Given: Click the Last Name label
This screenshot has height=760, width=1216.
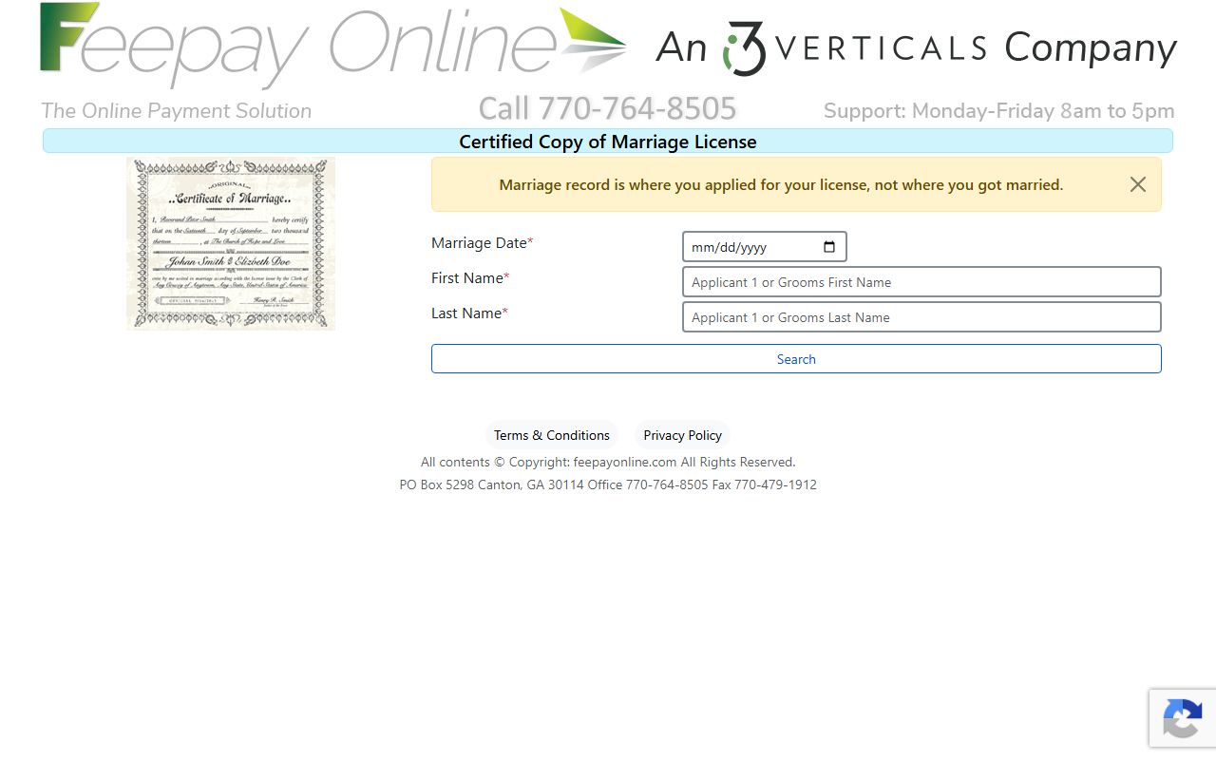Looking at the screenshot, I should [469, 313].
